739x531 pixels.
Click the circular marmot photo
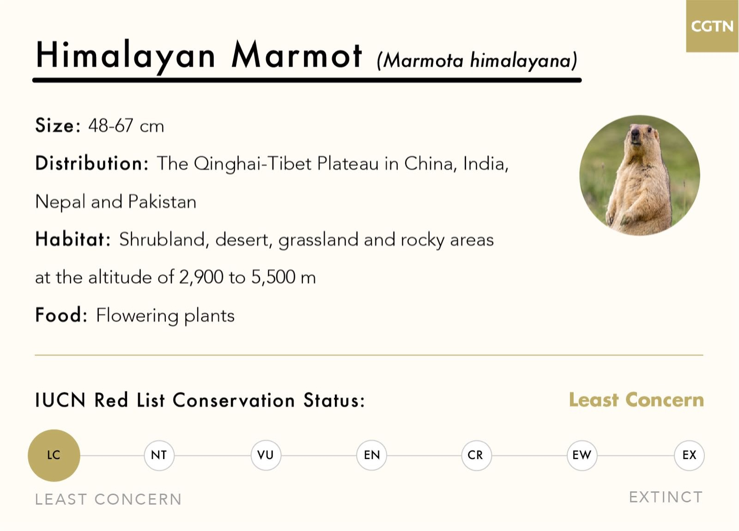pos(640,175)
